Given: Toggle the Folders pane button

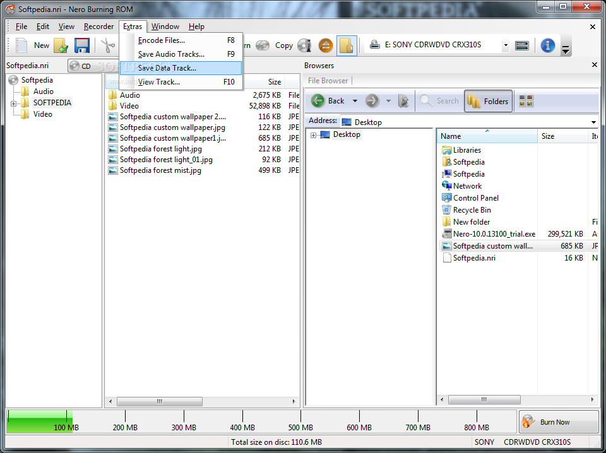Looking at the screenshot, I should [488, 101].
